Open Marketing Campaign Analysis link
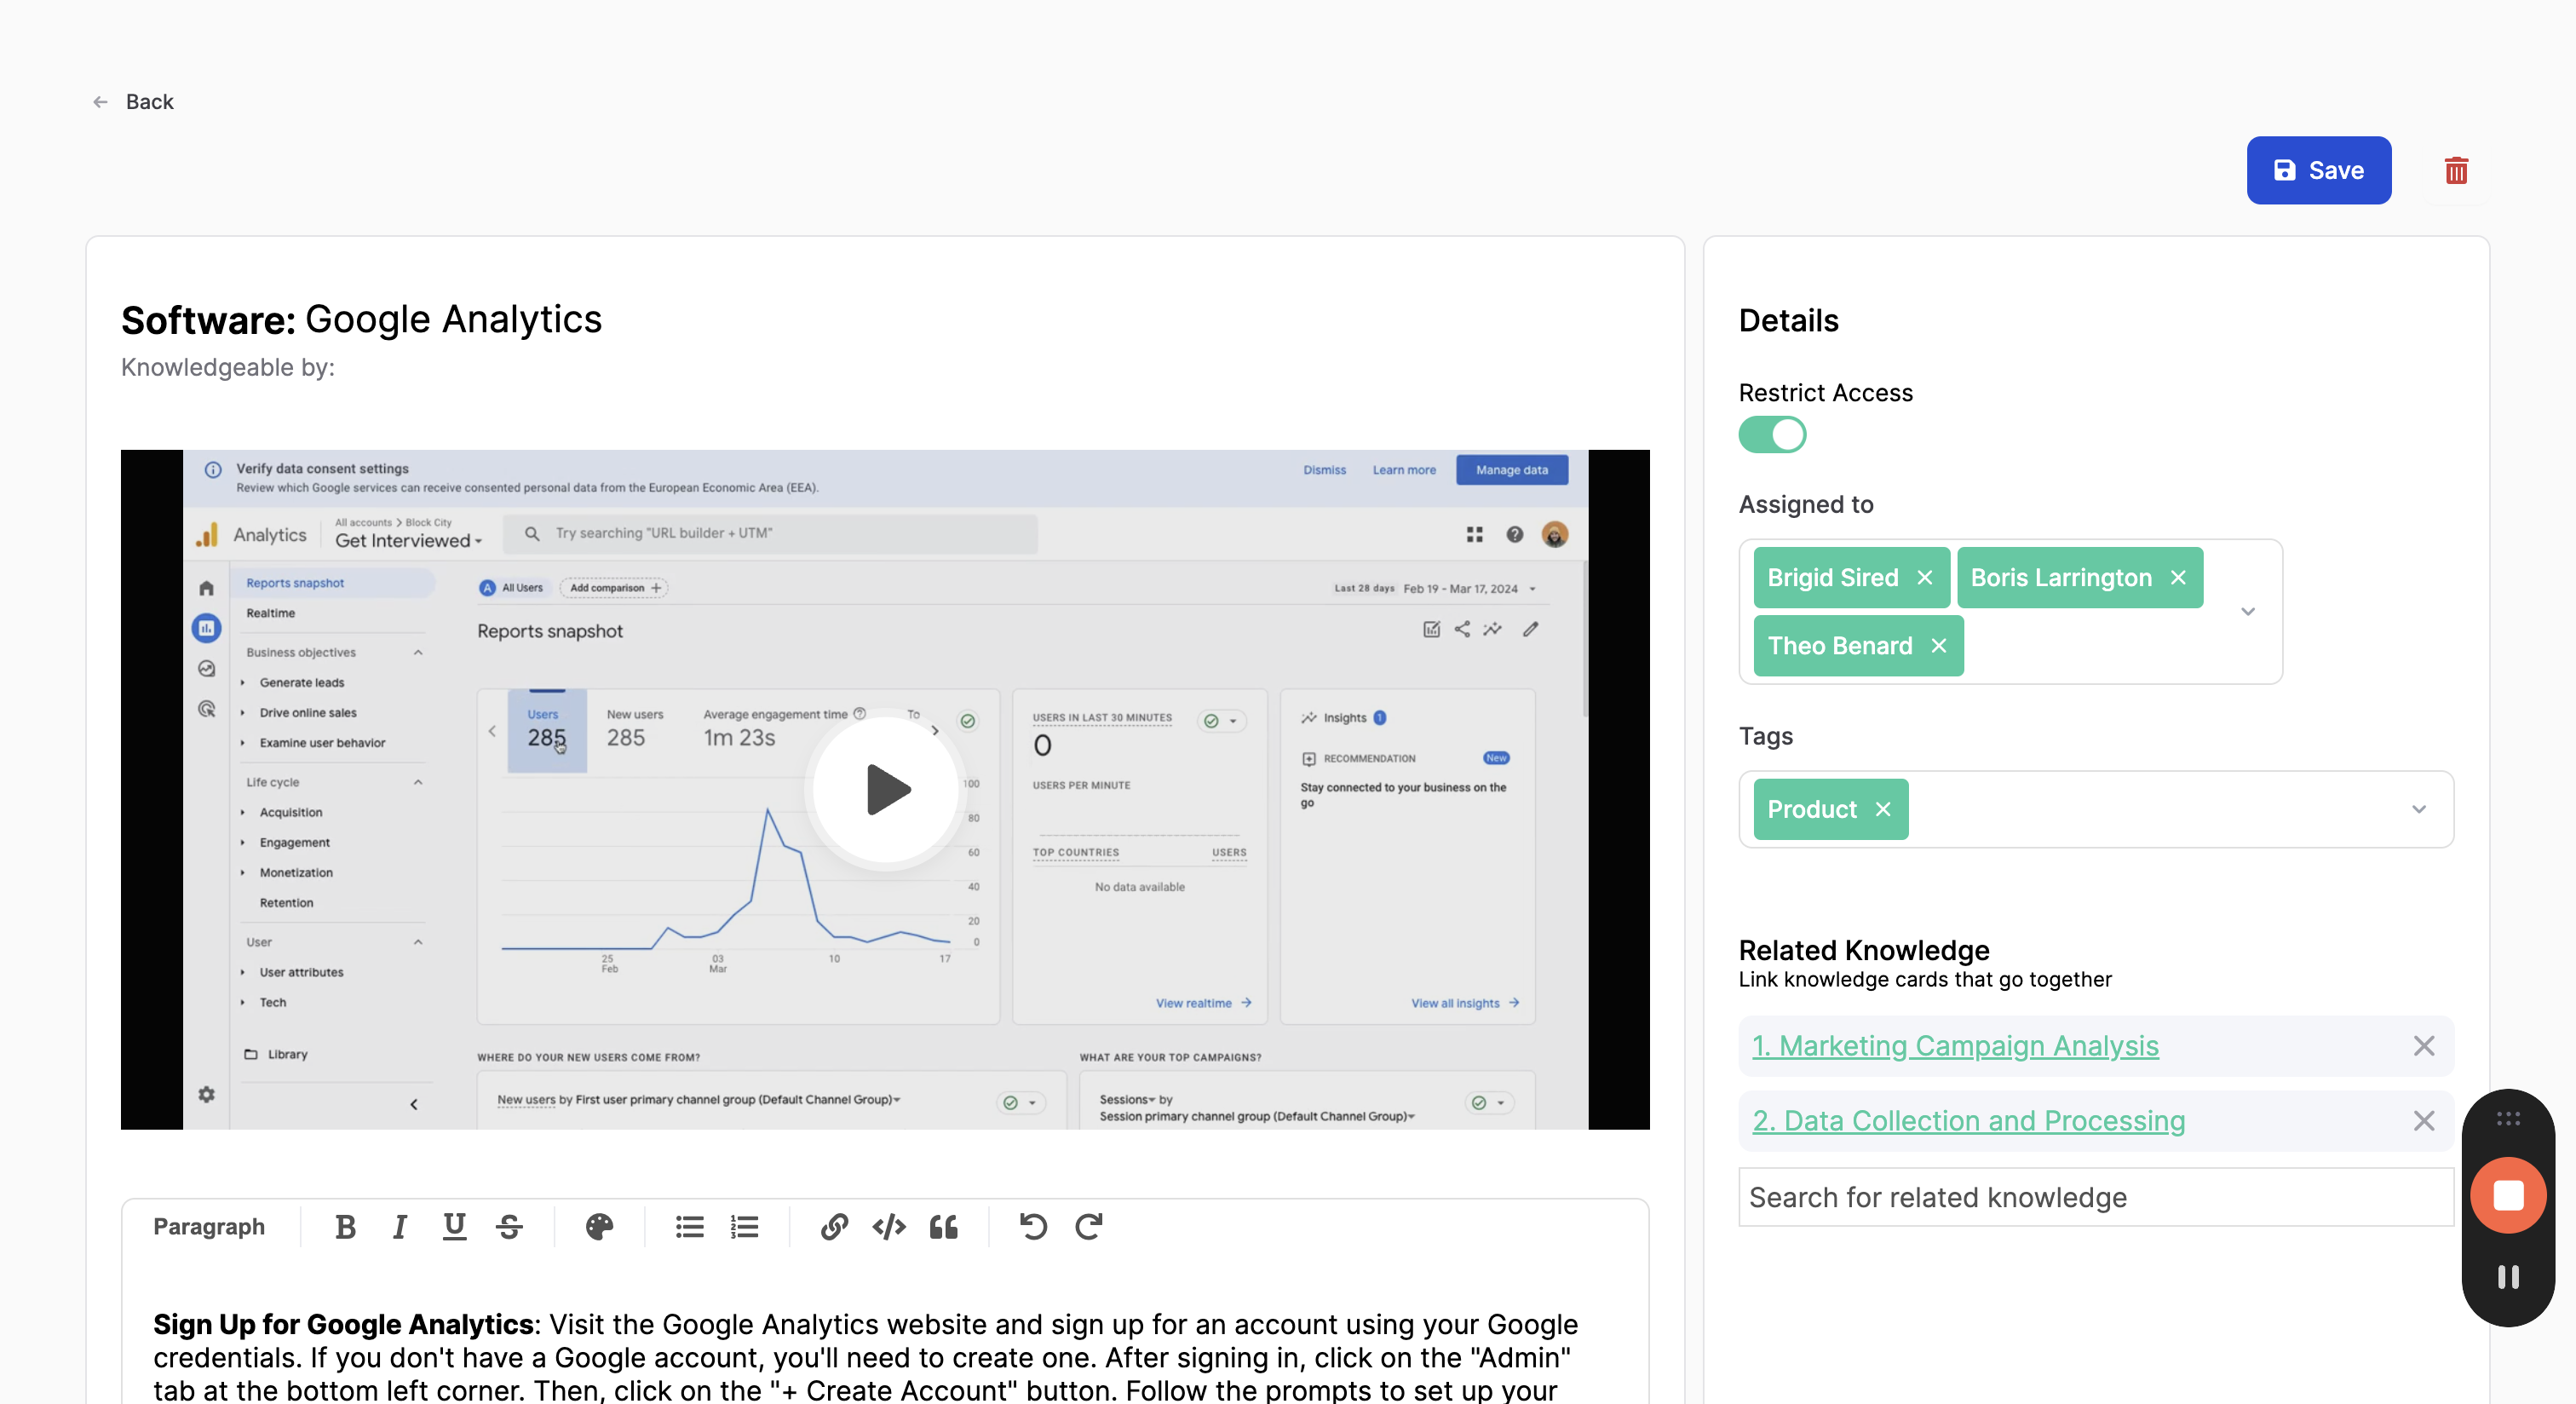Screen dimensions: 2576x1404 (1955, 1046)
